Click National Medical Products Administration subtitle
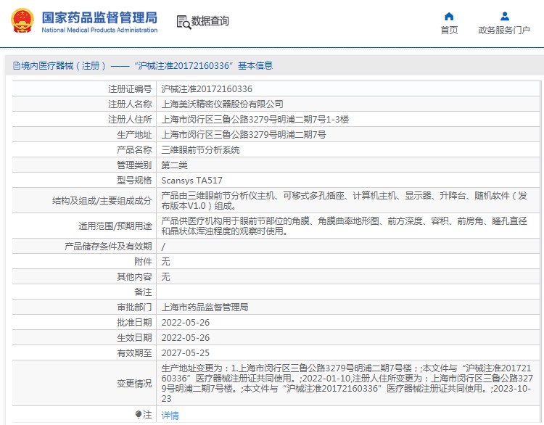The width and height of the screenshot is (544, 425). (99, 30)
